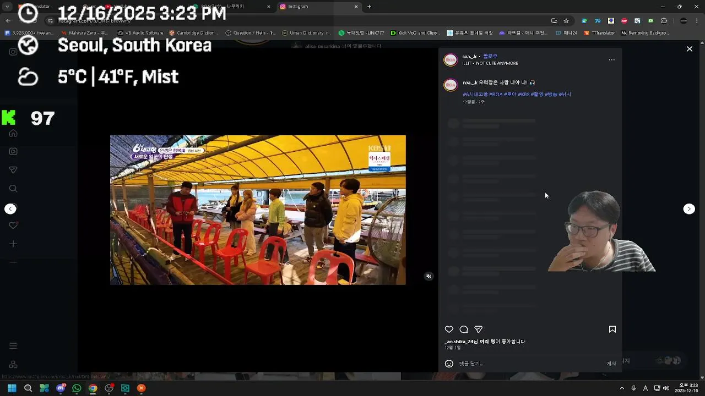Open Windows taskbar search
The image size is (705, 396).
[28, 388]
